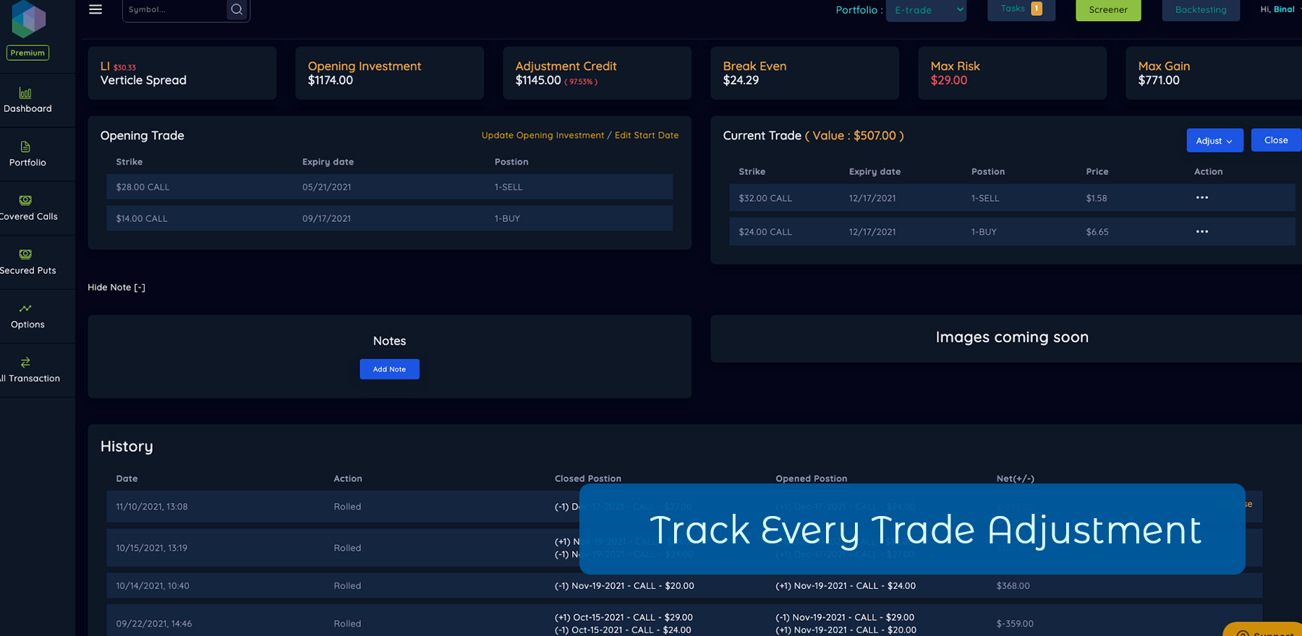The width and height of the screenshot is (1302, 636).
Task: Open action menu for $24.00 CALL row
Action: click(1202, 232)
